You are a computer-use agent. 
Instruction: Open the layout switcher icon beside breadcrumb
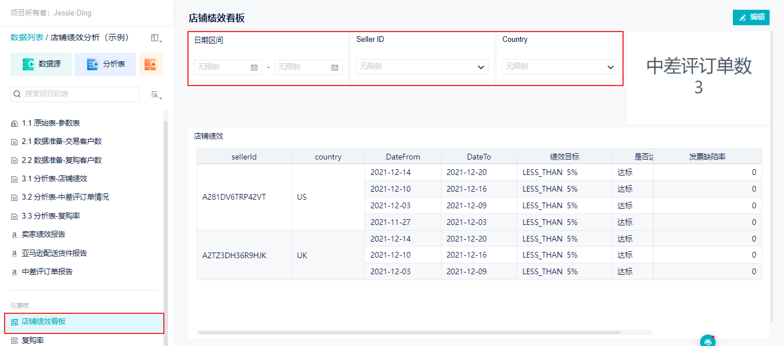155,38
